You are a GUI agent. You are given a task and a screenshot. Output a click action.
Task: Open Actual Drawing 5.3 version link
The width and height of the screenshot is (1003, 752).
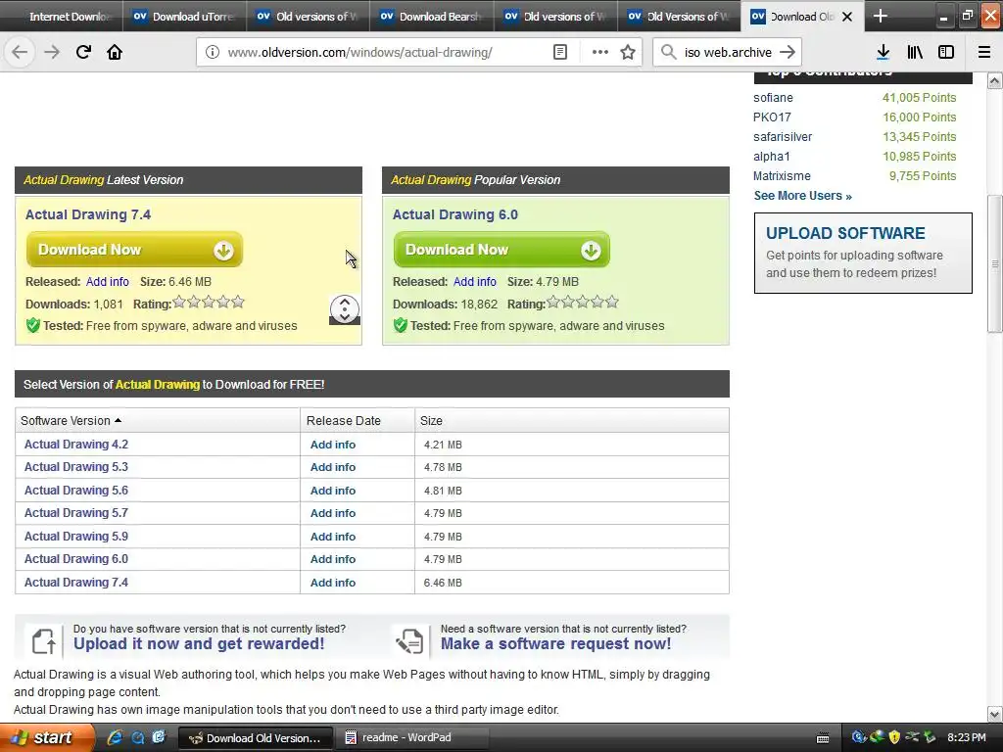(x=76, y=467)
